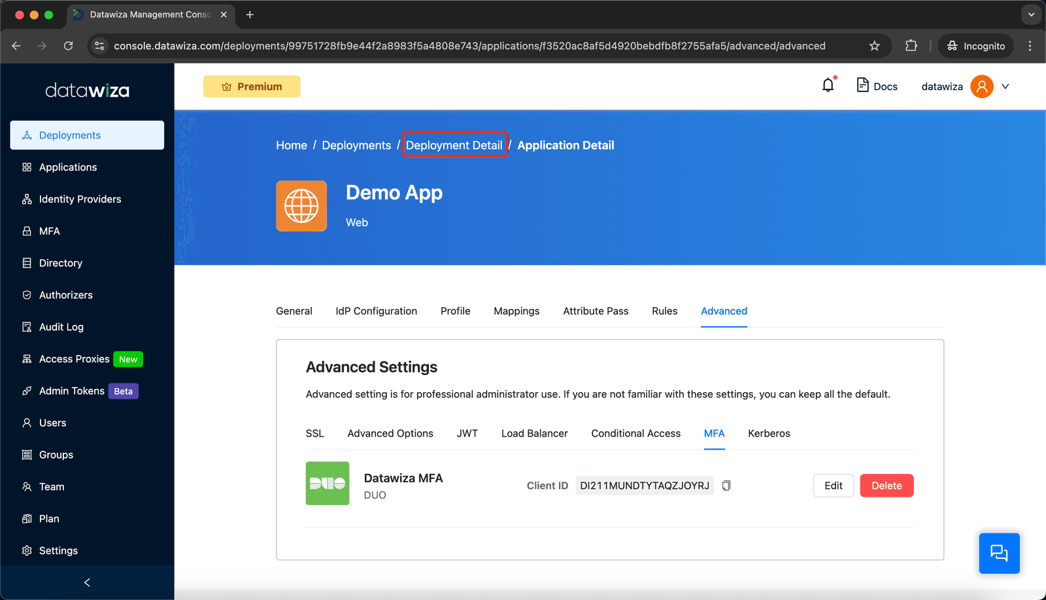Open the Conditional Access sub-tab
The height and width of the screenshot is (600, 1046).
coord(636,433)
